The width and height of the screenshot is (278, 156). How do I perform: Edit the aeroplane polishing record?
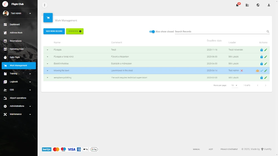[x=265, y=78]
